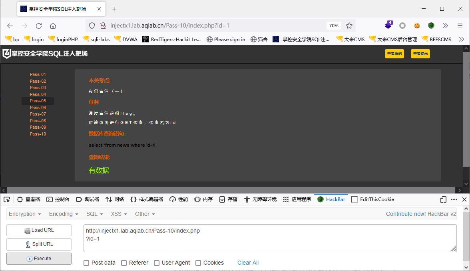
Task: Bookmark this page with the star icon
Action: 349,26
